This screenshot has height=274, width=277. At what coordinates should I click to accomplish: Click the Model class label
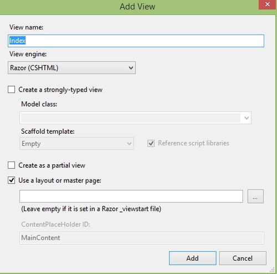point(39,104)
